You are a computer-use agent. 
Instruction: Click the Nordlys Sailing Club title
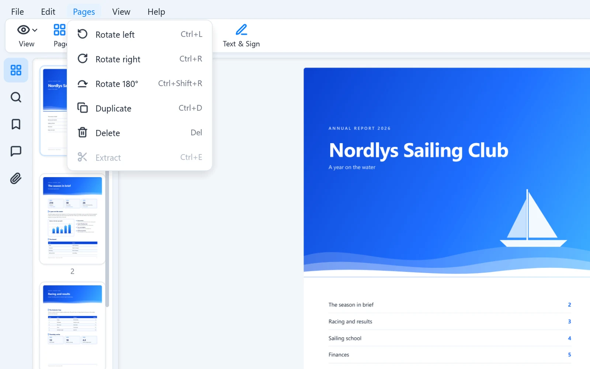click(419, 151)
